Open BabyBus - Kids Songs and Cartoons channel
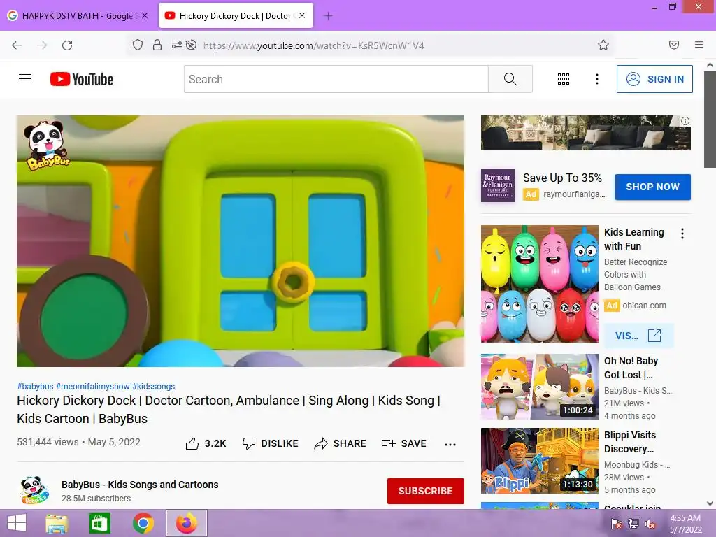This screenshot has height=537, width=716. tap(140, 485)
